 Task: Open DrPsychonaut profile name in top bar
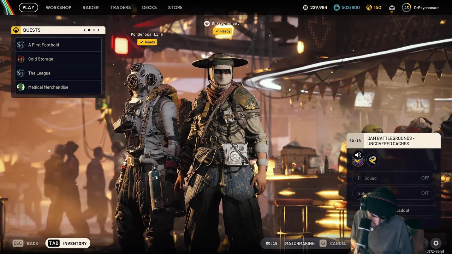(x=427, y=7)
